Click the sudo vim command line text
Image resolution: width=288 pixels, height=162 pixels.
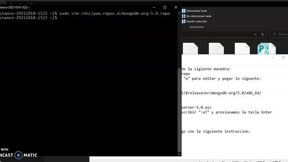pyautogui.click(x=114, y=13)
